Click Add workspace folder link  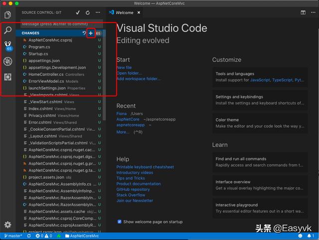pyautogui.click(x=139, y=79)
